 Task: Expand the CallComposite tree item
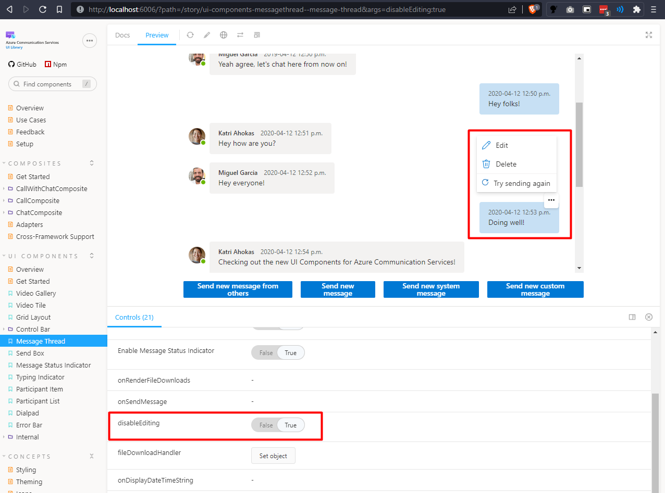(4, 200)
